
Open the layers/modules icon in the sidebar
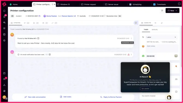pyautogui.click(x=4, y=28)
